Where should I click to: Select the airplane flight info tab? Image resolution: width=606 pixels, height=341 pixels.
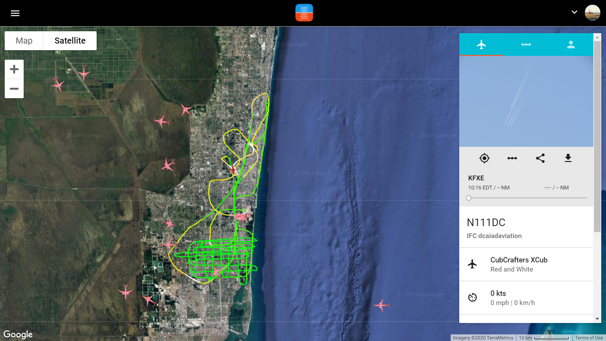click(481, 45)
